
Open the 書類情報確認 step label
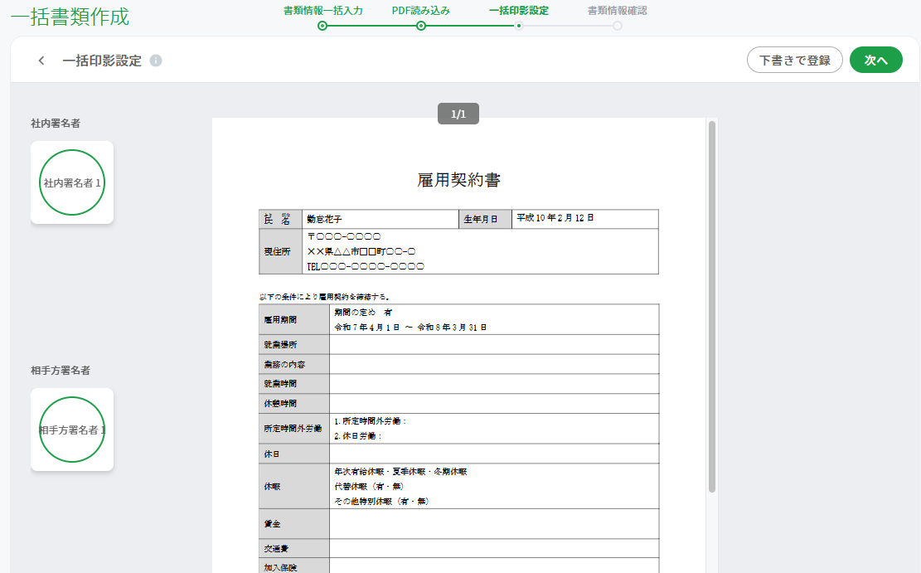pyautogui.click(x=618, y=11)
